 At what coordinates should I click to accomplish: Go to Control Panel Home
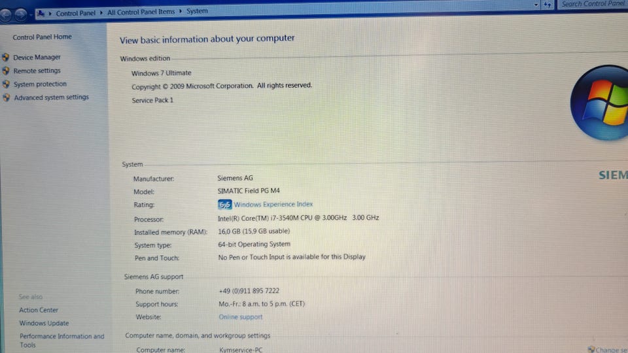(42, 37)
